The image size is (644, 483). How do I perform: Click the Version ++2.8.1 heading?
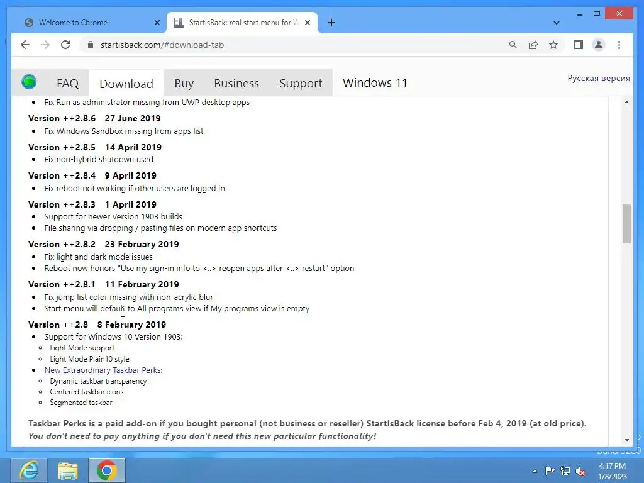(104, 284)
